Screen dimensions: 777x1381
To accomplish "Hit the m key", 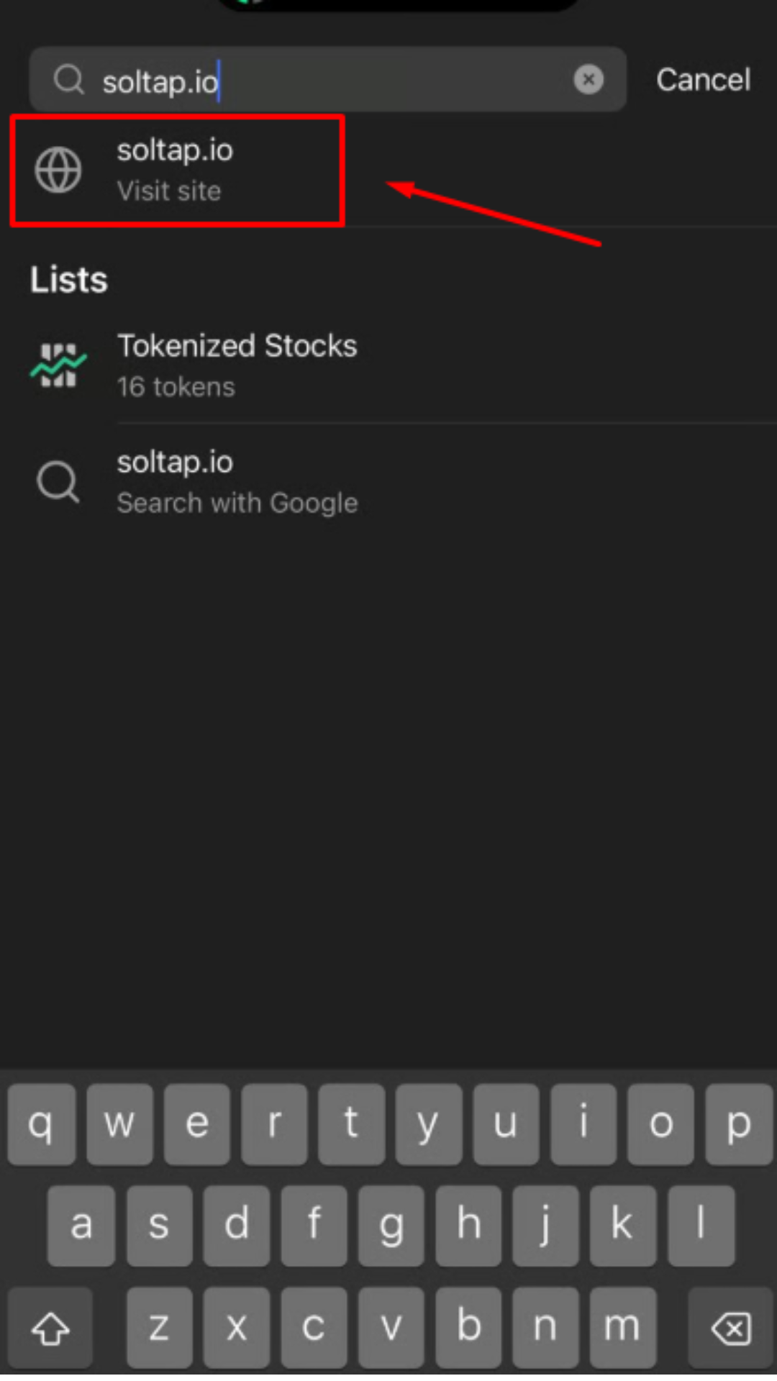I will click(x=622, y=1328).
